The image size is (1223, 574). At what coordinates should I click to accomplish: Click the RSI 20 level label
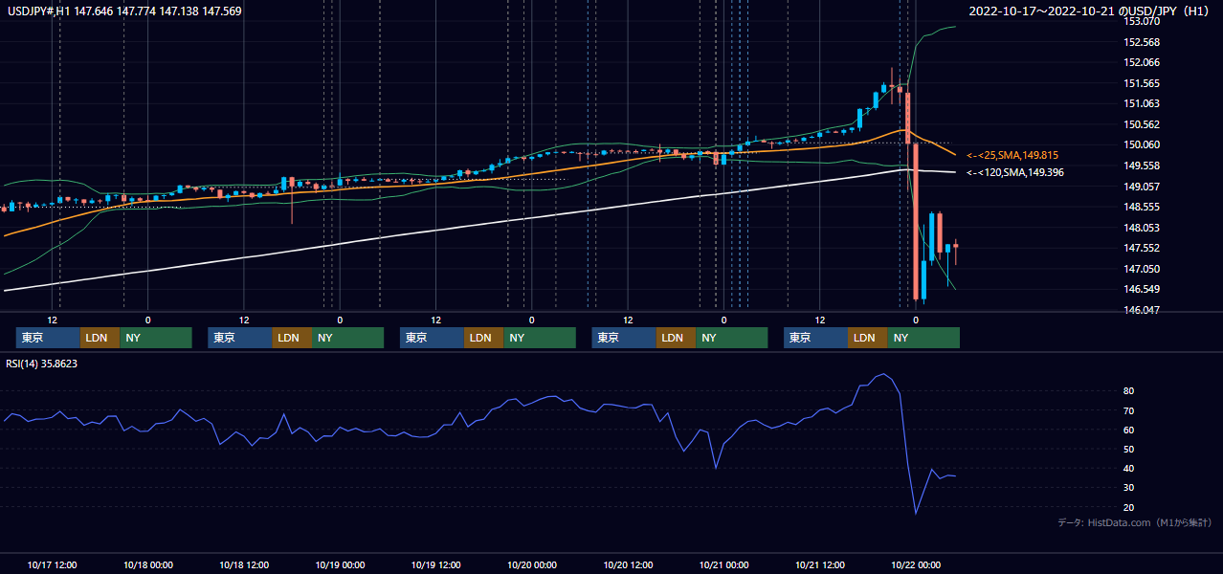[1129, 507]
